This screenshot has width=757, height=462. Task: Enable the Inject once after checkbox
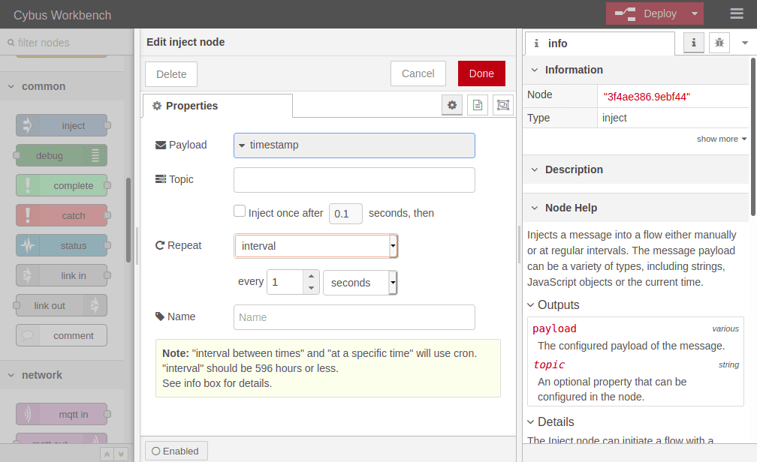[x=240, y=212]
